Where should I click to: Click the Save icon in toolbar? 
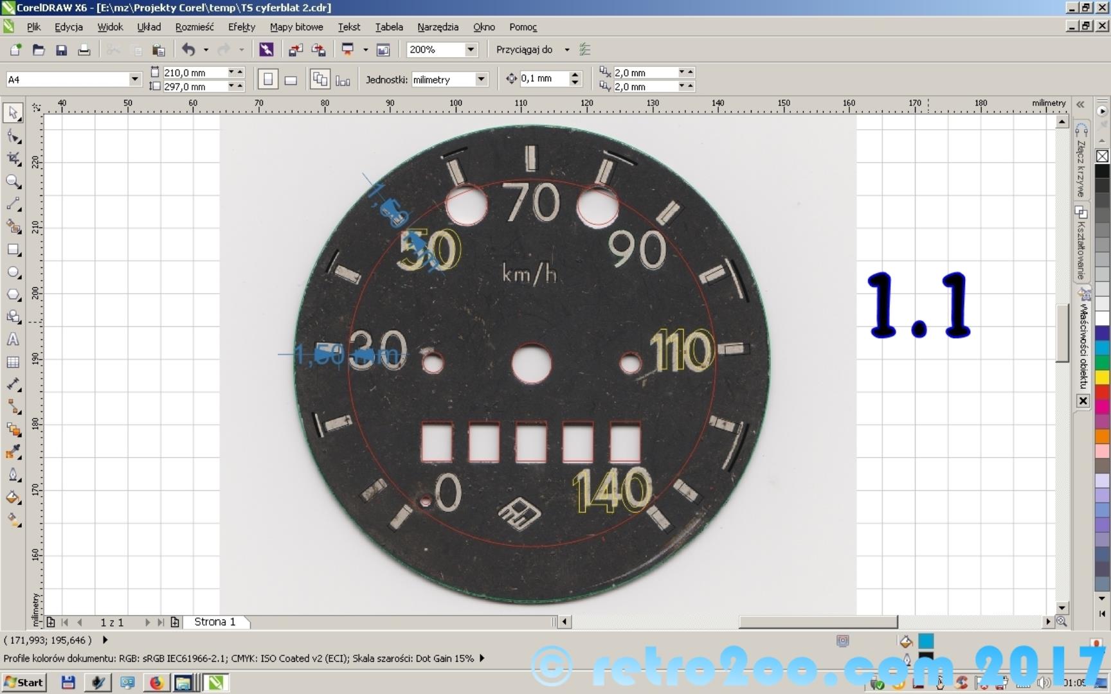(x=61, y=49)
